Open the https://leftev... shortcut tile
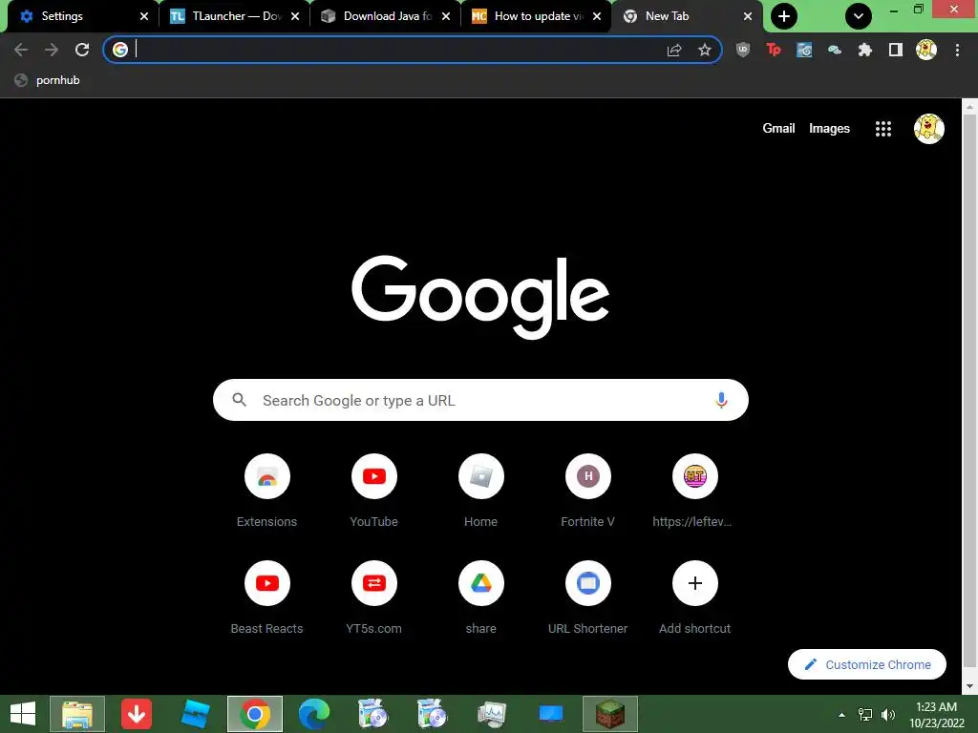The image size is (978, 733). click(x=695, y=492)
